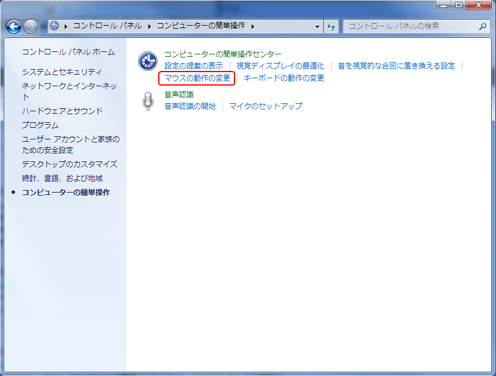
Task: Click the refresh button next to address bar
Action: (331, 26)
